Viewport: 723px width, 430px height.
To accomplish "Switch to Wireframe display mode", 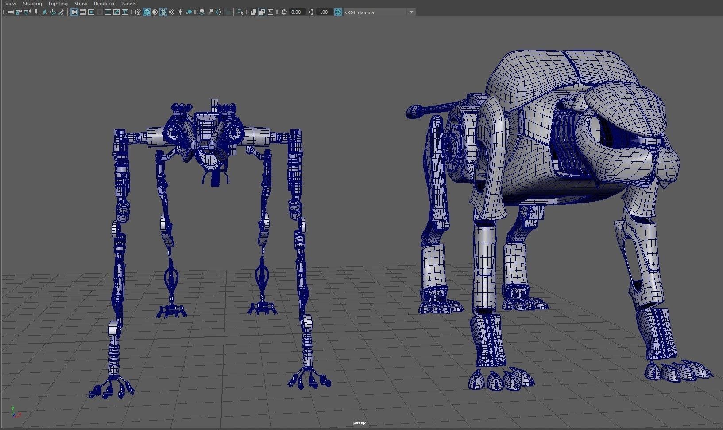I will [138, 12].
